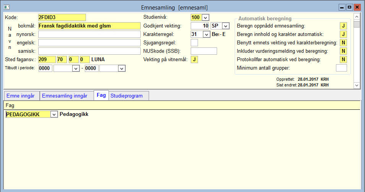Maximize the Emnesamling window

[349, 7]
